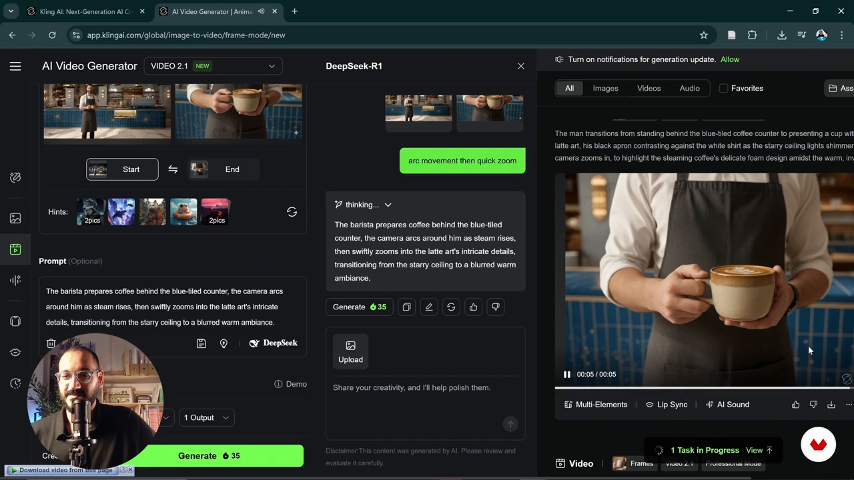Switch to the Videos filter tab

click(x=649, y=88)
